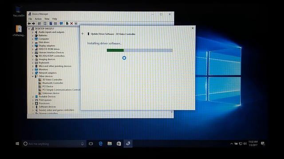Click the blue Help question mark toolbar icon
Screen dimensions: 284x159
pyautogui.click(x=51, y=23)
